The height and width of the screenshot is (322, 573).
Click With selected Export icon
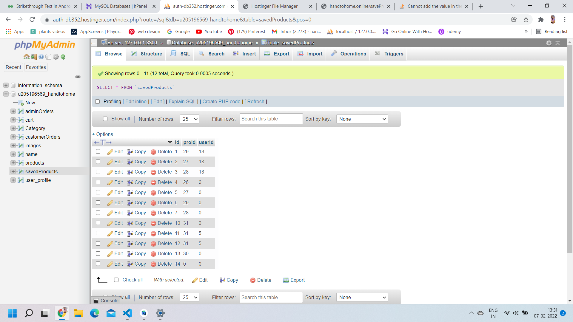286,280
